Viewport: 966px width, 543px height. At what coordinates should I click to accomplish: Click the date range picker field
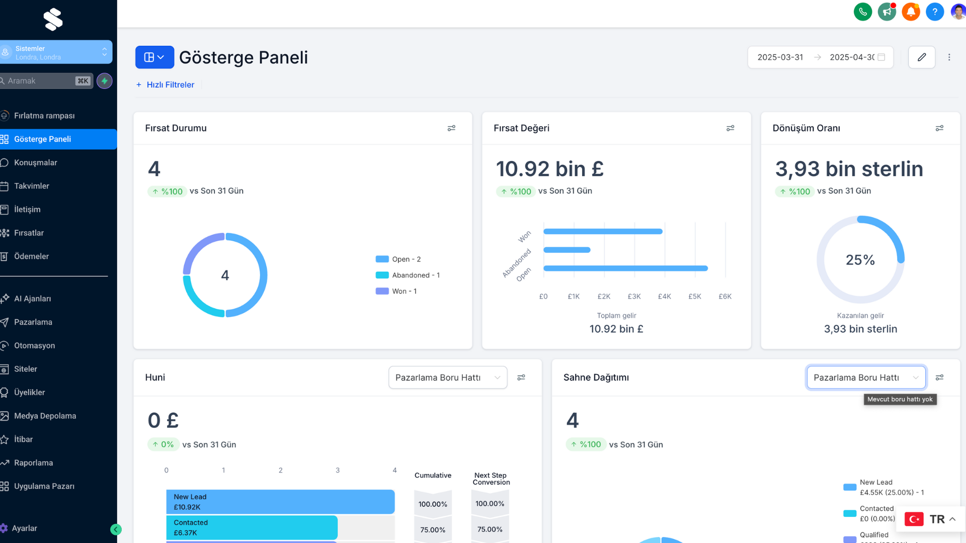pos(820,57)
